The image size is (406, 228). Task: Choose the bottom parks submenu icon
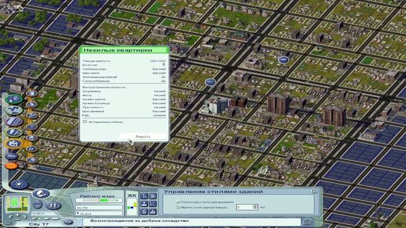tap(32, 160)
